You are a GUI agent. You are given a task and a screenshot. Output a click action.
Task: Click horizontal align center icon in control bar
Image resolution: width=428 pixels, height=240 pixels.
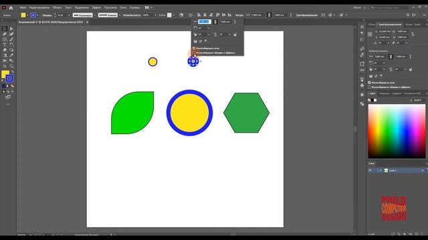pos(205,15)
